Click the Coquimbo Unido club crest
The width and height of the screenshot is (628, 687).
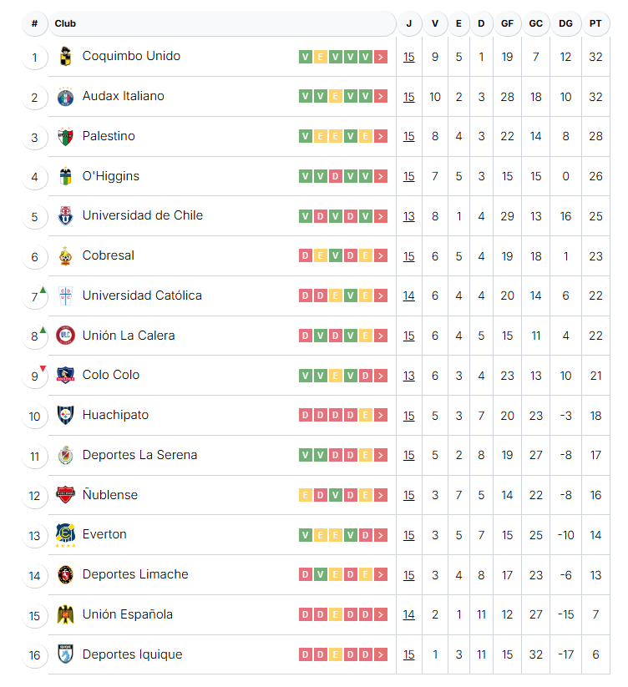[65, 56]
